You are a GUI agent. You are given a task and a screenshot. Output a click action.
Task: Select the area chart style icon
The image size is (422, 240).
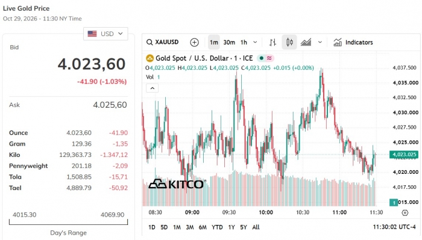pos(306,42)
